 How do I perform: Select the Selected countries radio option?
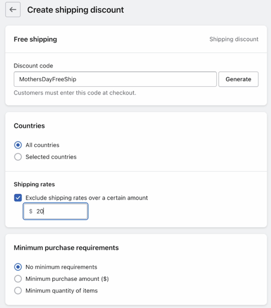(x=18, y=157)
